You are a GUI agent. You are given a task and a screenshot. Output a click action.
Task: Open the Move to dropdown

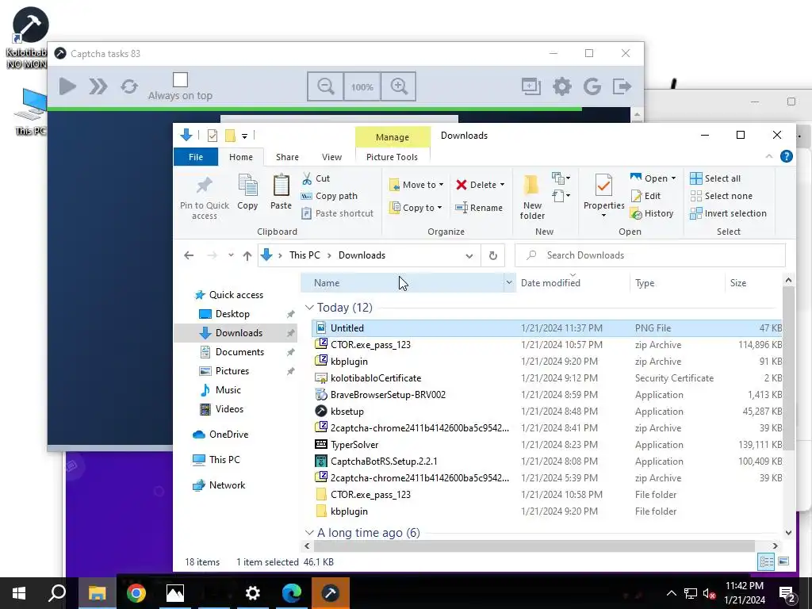pos(417,185)
